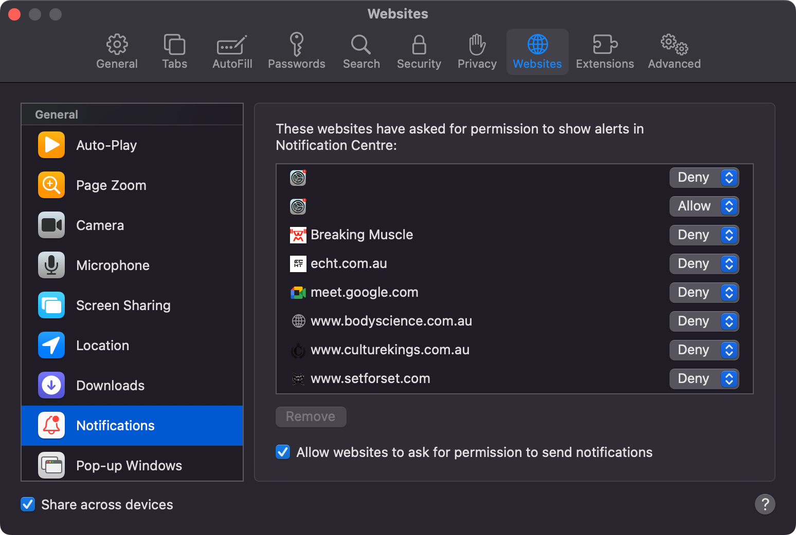Open permission dropdown for www.culturekings.com.au
Image resolution: width=796 pixels, height=535 pixels.
pos(704,350)
